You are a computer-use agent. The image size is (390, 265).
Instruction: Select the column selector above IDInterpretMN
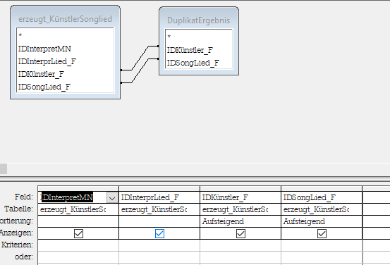pos(78,188)
